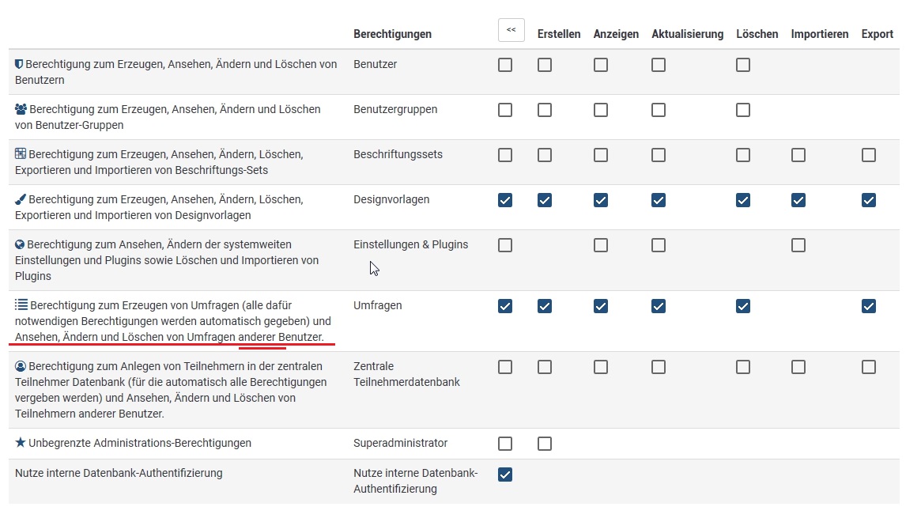Uncheck Export permission for Designvorlagen
This screenshot has width=921, height=518.
(869, 200)
